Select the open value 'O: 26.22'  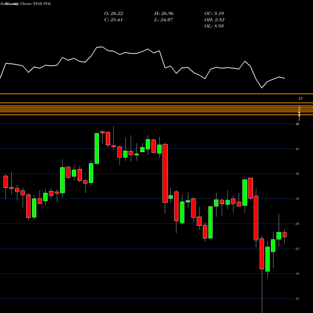tap(113, 14)
